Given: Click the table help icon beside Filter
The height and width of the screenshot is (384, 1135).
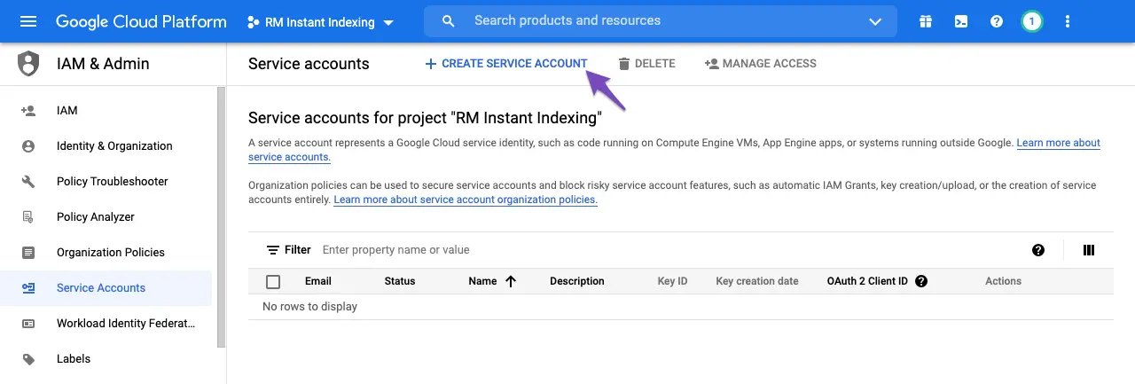Looking at the screenshot, I should coord(1038,250).
